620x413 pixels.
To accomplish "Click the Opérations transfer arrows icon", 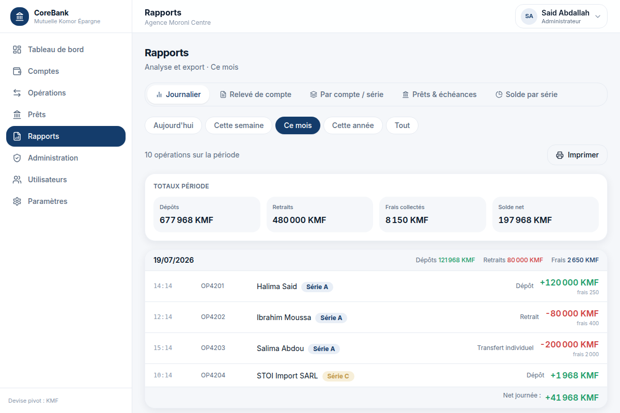I will (17, 93).
